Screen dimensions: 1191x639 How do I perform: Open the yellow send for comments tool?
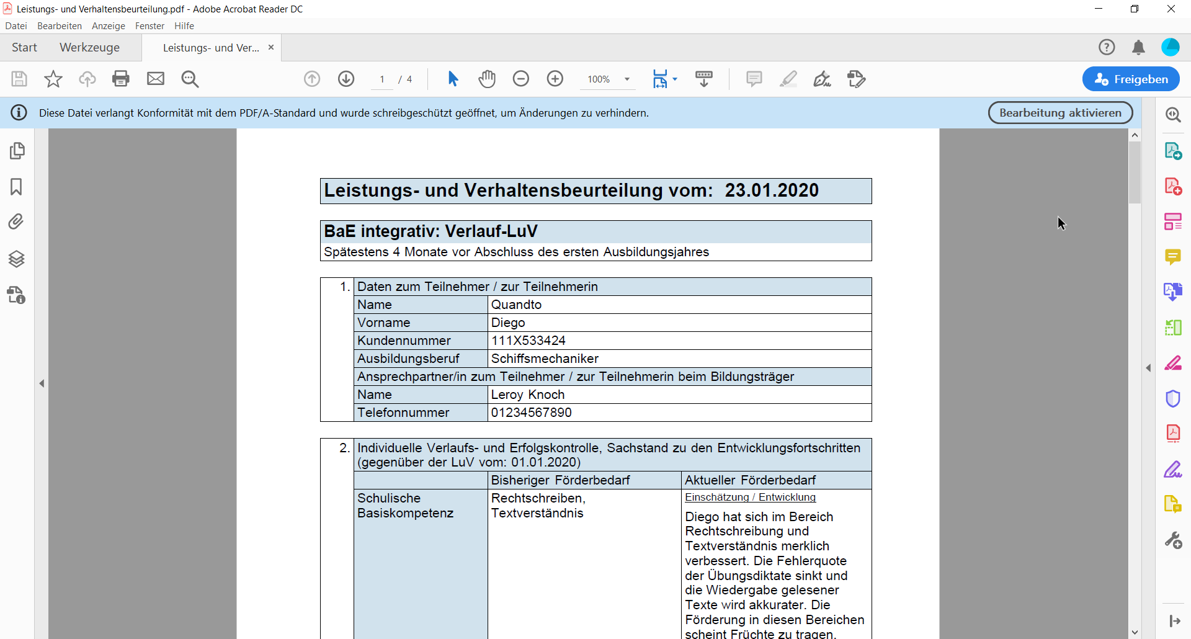(x=1173, y=504)
